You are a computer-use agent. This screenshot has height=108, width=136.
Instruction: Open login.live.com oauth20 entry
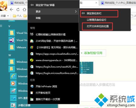coord(54,67)
